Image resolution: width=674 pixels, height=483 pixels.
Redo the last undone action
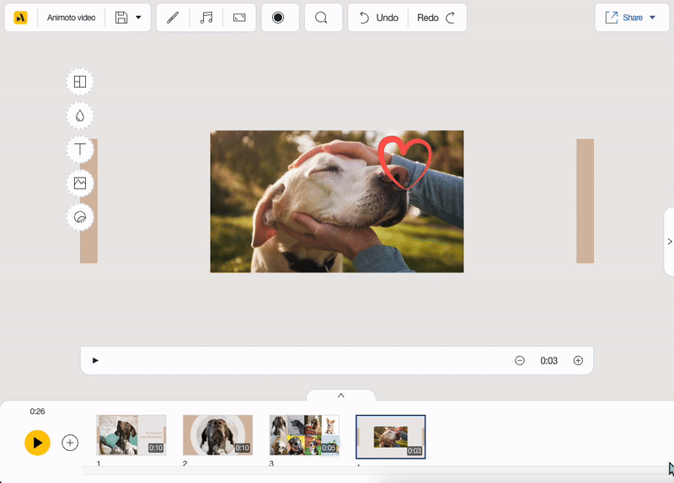tap(436, 18)
